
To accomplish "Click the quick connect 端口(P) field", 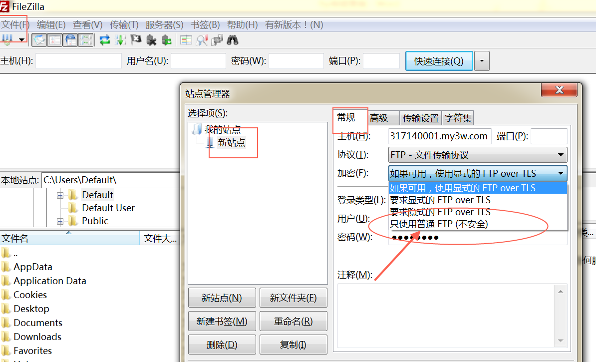I will [x=381, y=61].
